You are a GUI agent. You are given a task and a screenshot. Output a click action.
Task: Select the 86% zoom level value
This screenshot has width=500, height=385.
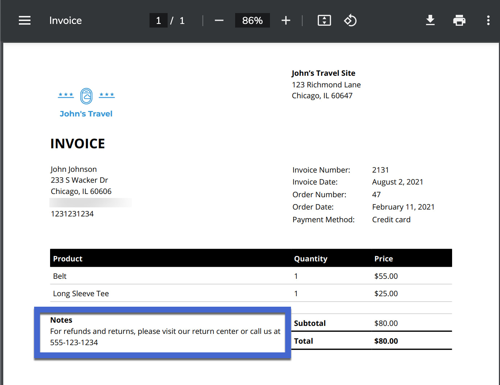tap(252, 20)
